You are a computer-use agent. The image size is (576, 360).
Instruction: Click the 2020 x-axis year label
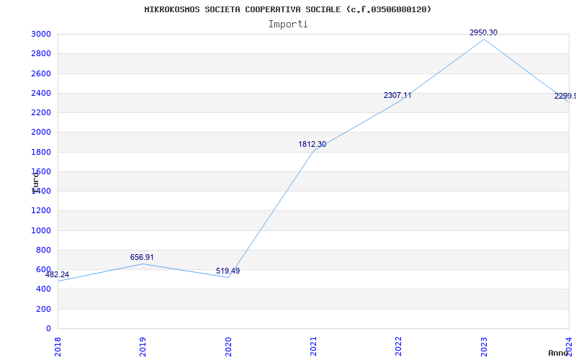click(x=228, y=347)
